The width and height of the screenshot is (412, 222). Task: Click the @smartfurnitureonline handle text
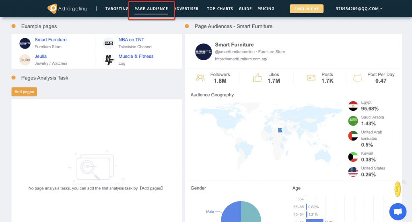(235, 52)
